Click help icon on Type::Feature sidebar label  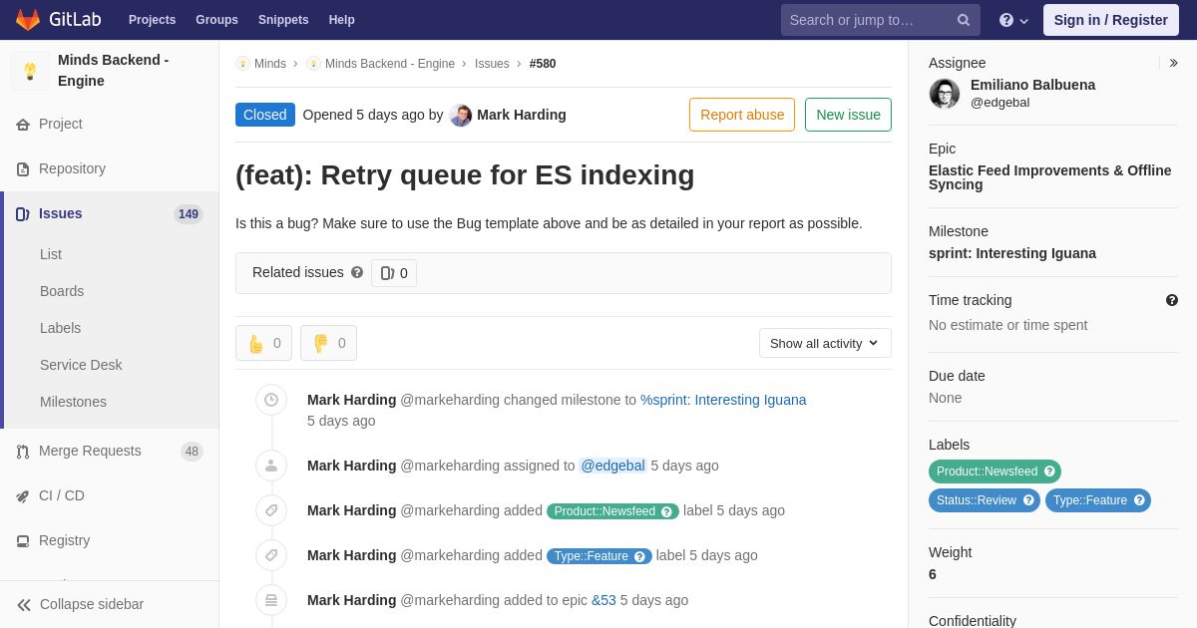coord(1139,500)
